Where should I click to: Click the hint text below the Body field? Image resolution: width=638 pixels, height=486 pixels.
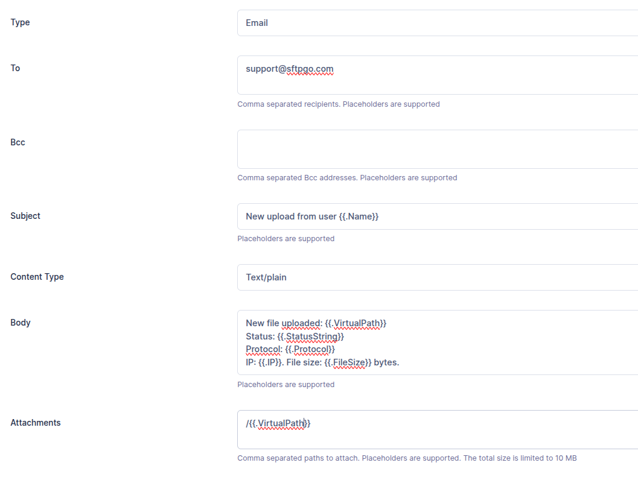click(x=286, y=385)
